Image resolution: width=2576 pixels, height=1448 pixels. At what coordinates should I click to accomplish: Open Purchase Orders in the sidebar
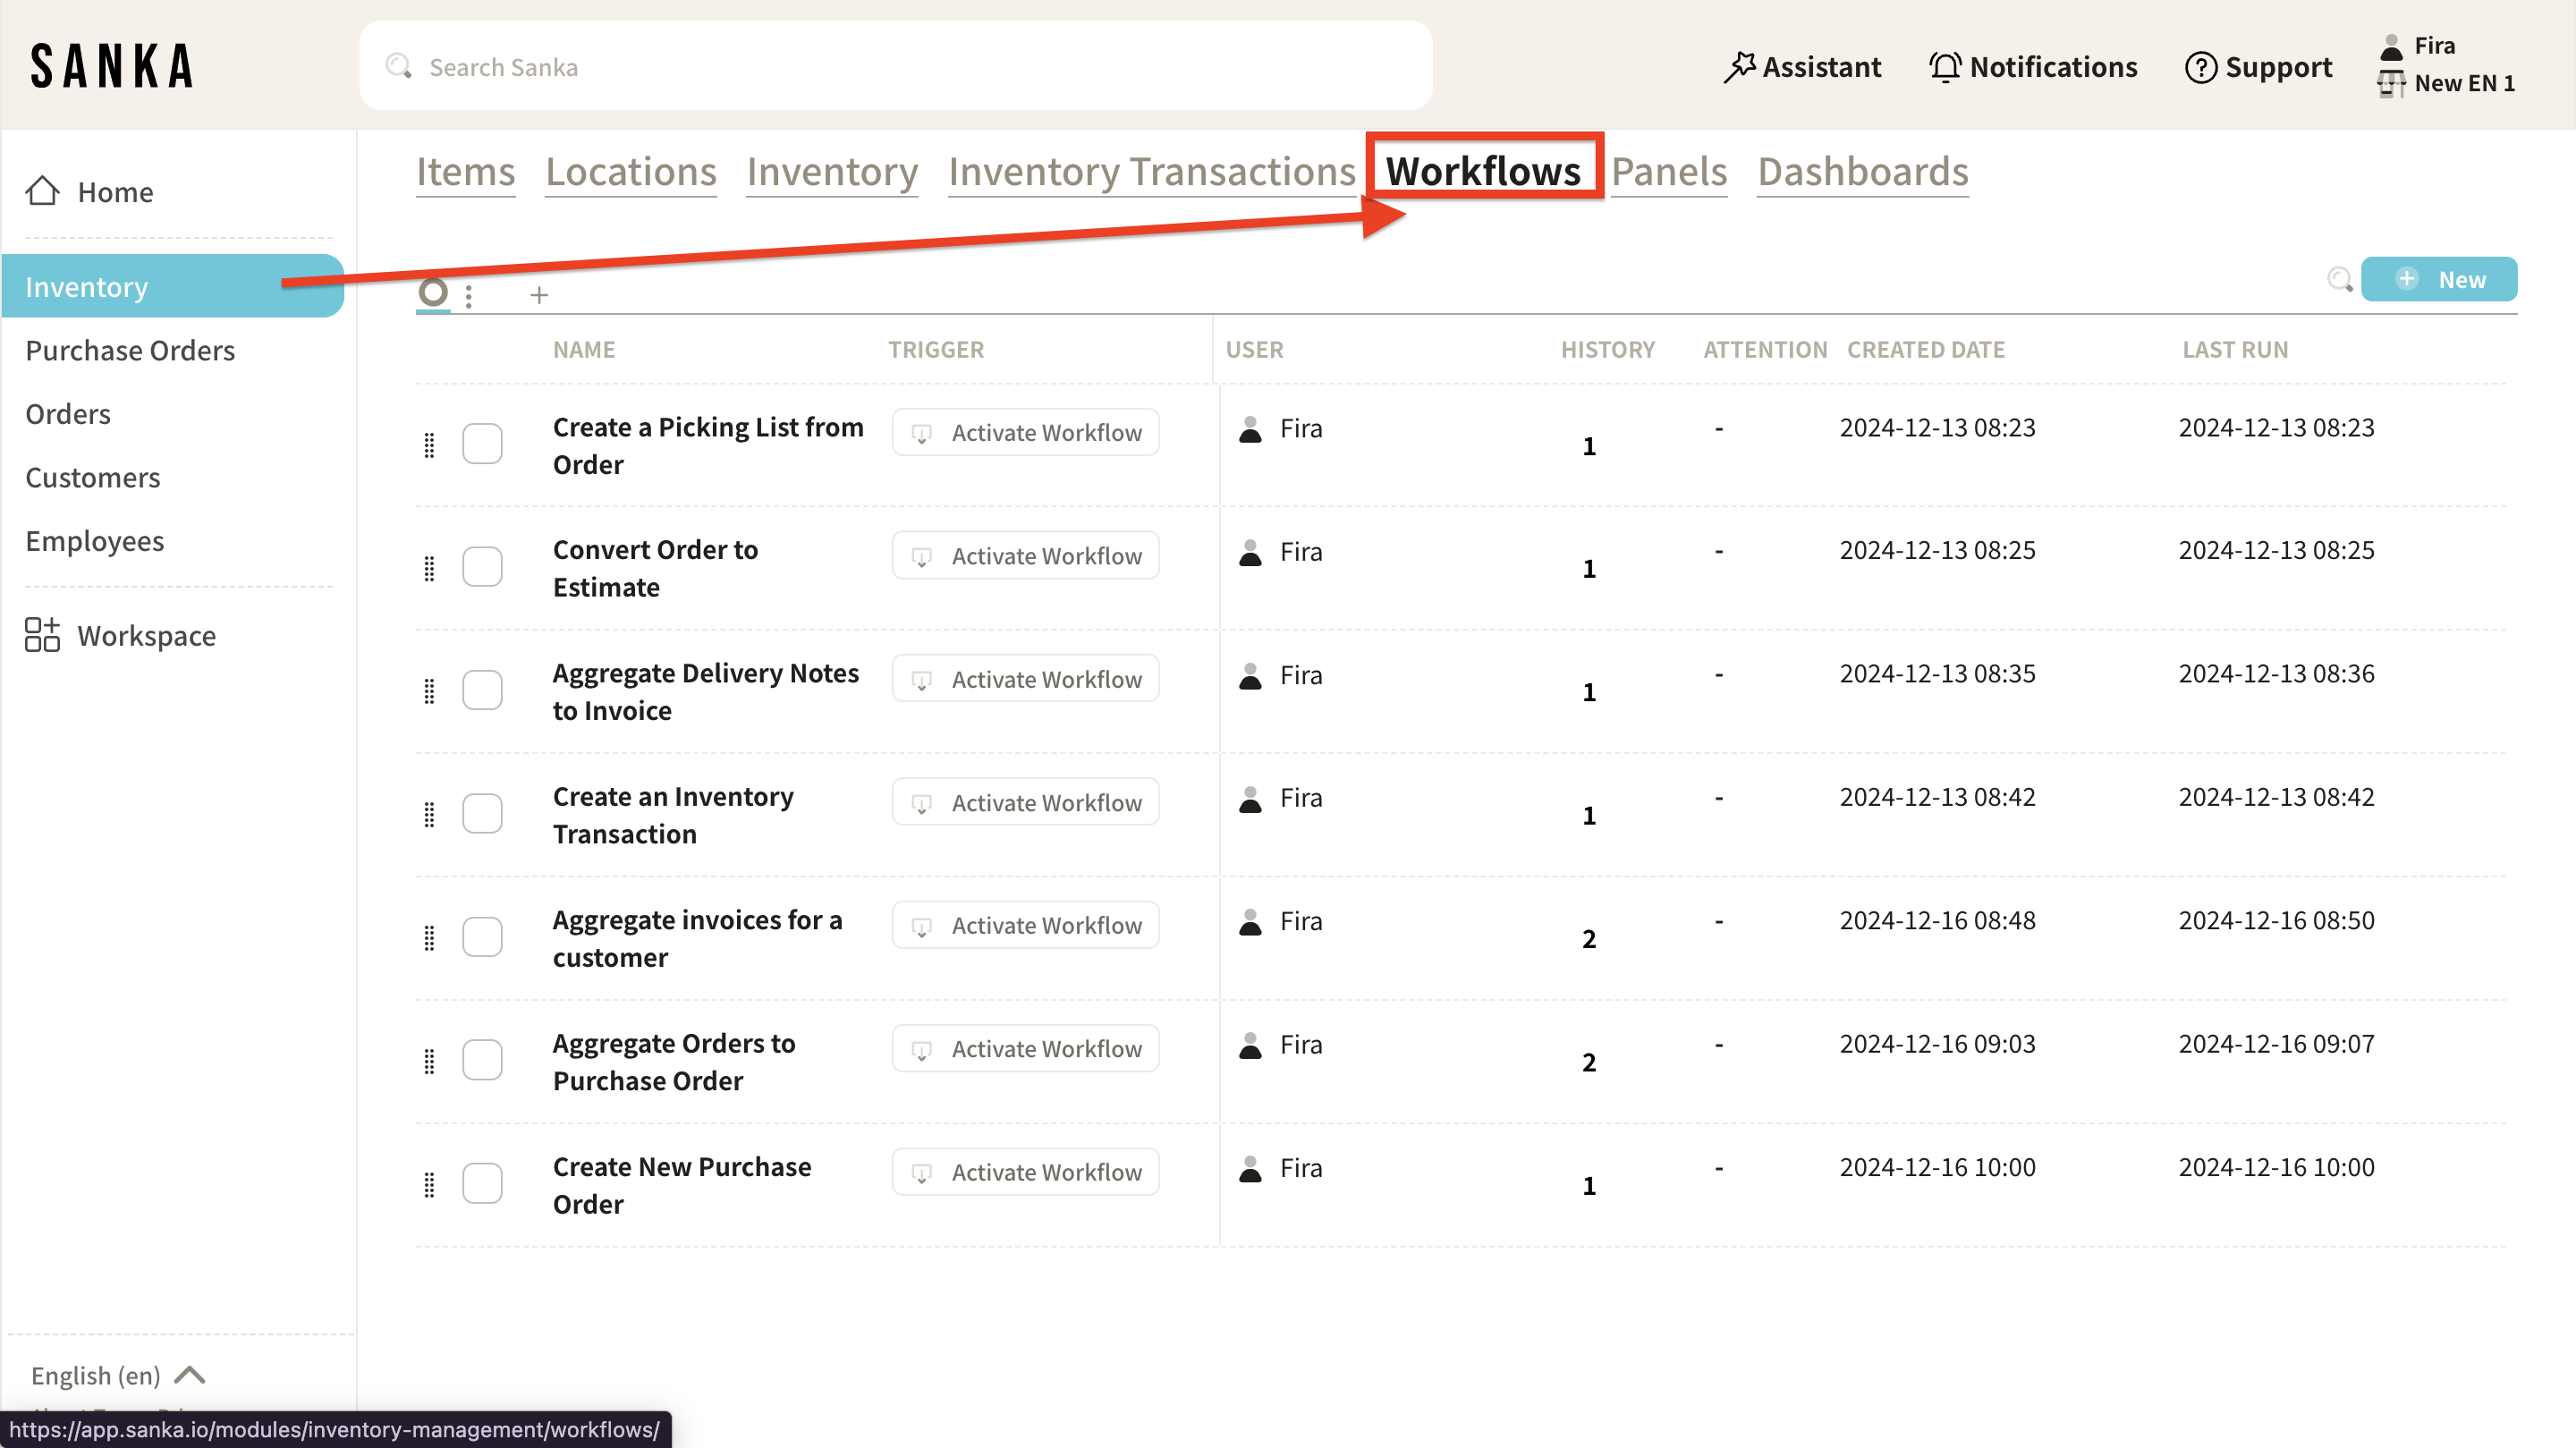pos(130,350)
